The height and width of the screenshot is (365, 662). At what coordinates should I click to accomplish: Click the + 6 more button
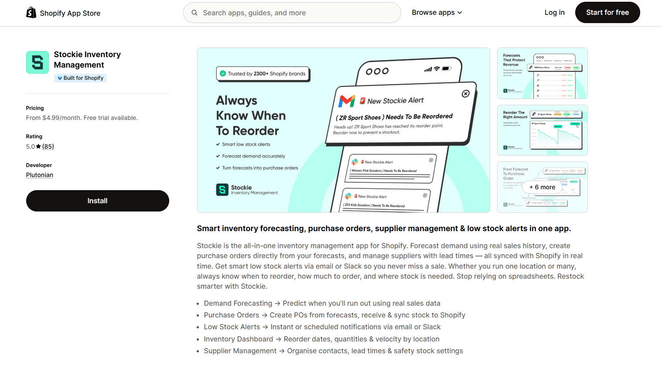[543, 187]
